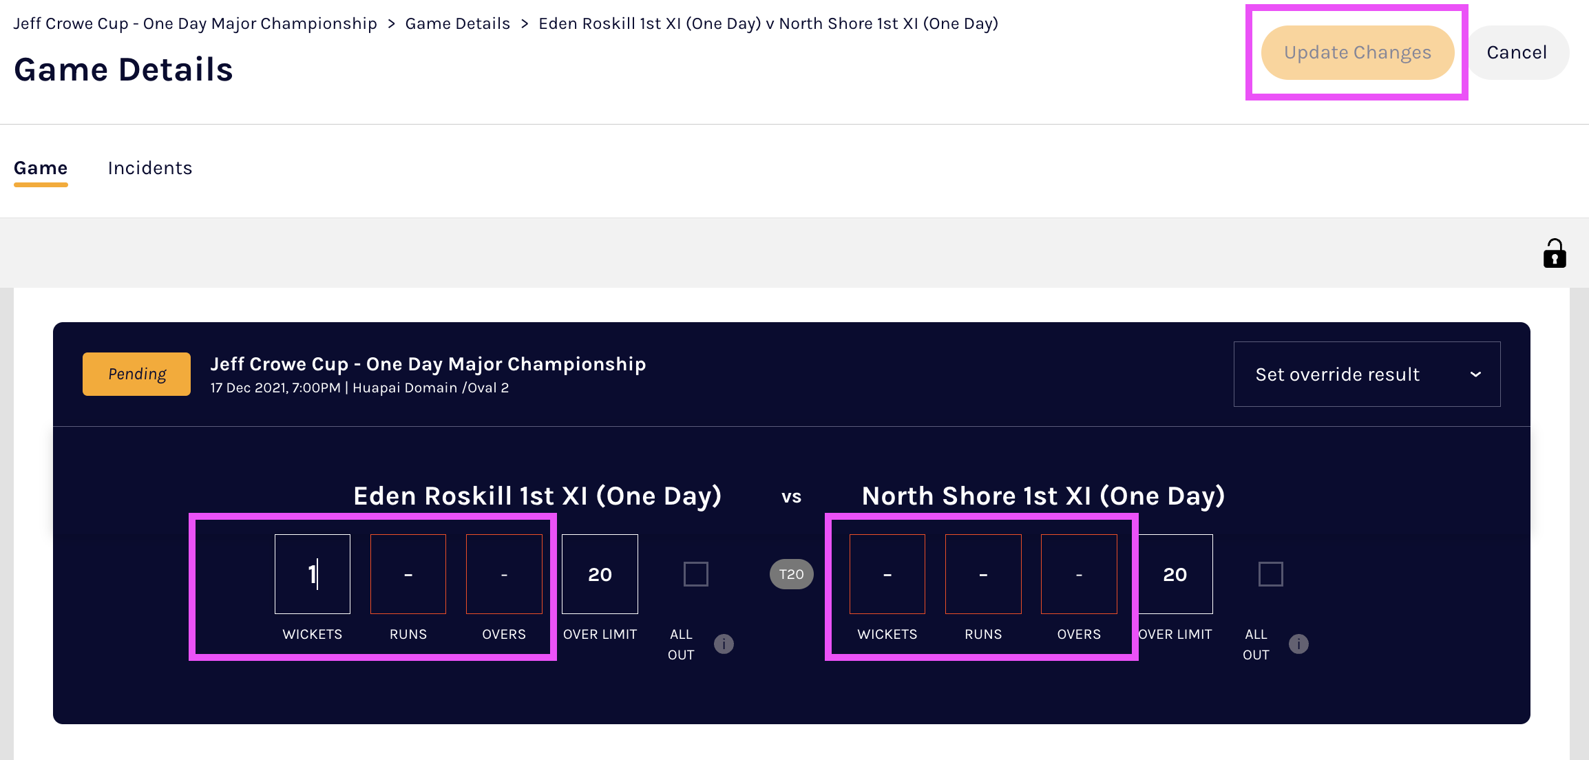Screen dimensions: 1589x760
Task: Click North Shore All Out info icon
Action: [x=1298, y=644]
